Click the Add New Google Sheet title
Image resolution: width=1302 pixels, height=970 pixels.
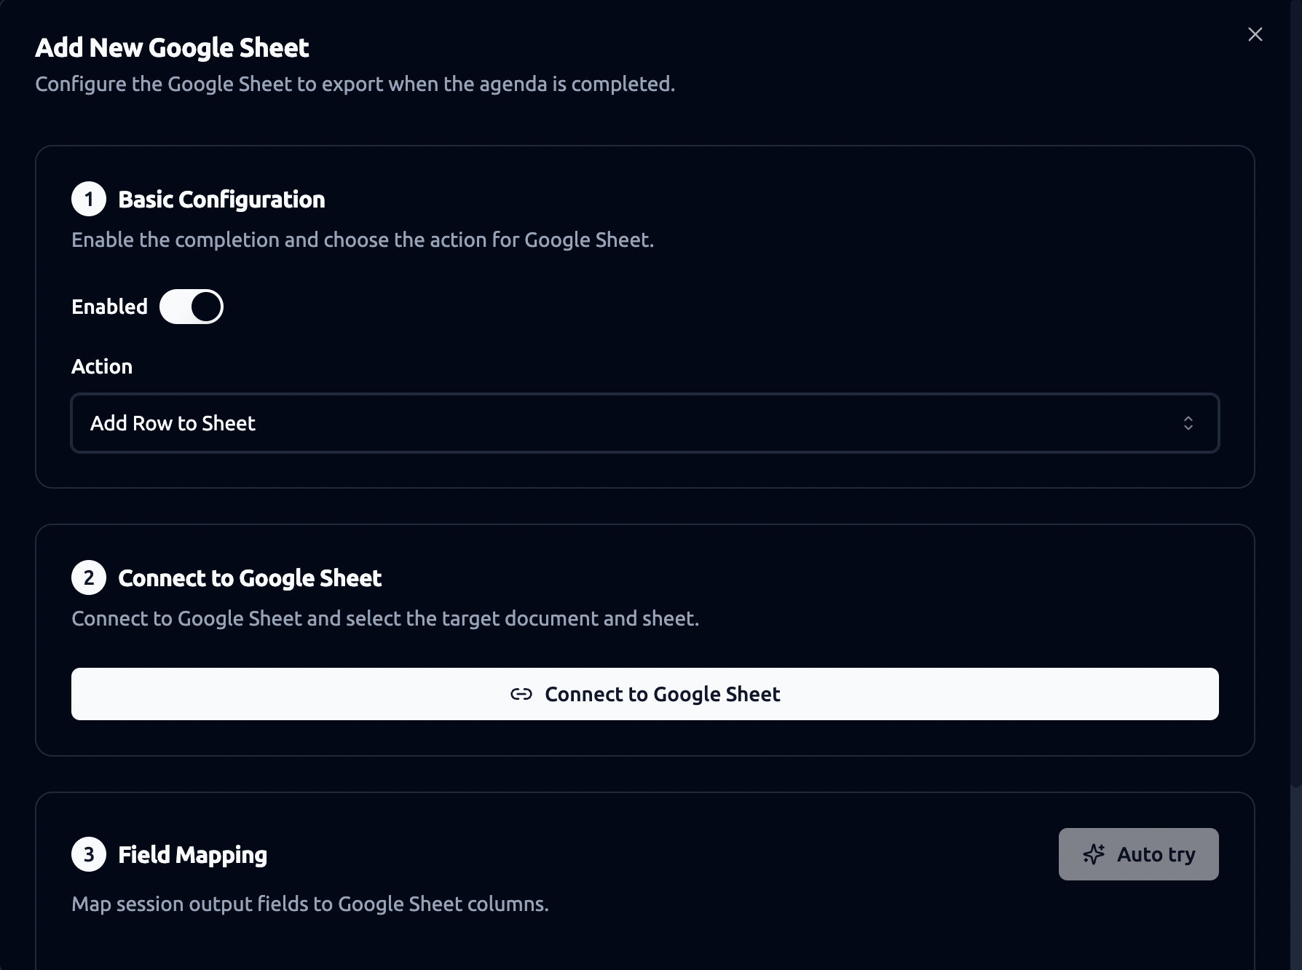172,48
